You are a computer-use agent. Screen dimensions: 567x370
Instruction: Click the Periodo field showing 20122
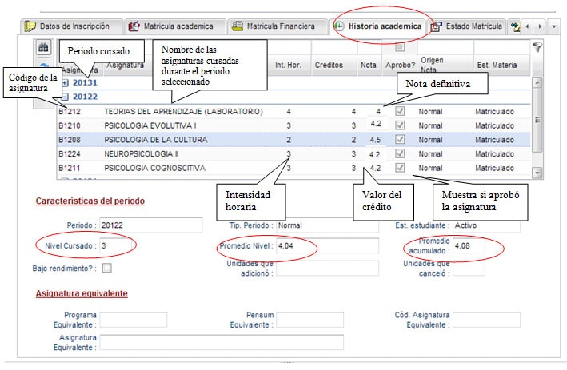tap(151, 225)
